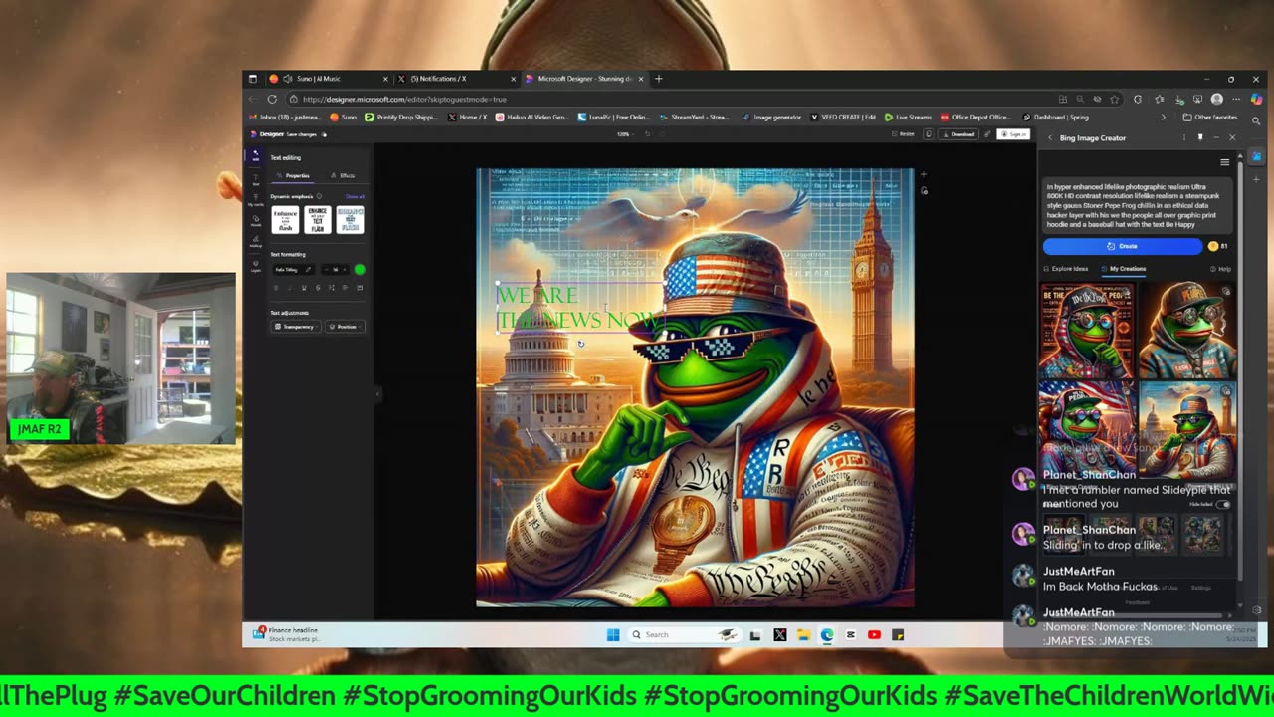Toggle strikethrough text formatting
Image resolution: width=1274 pixels, height=717 pixels.
point(318,288)
